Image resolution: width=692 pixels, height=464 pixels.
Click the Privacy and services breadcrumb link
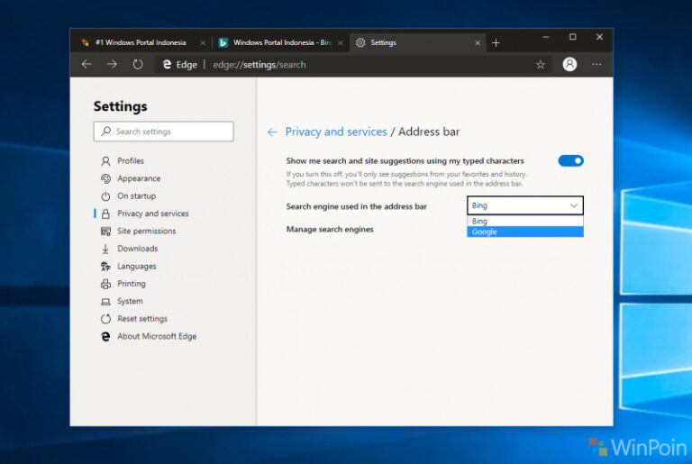coord(336,132)
